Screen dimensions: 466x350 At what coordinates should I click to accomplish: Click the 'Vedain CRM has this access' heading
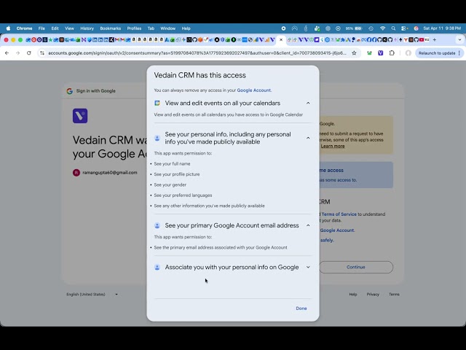(x=200, y=75)
